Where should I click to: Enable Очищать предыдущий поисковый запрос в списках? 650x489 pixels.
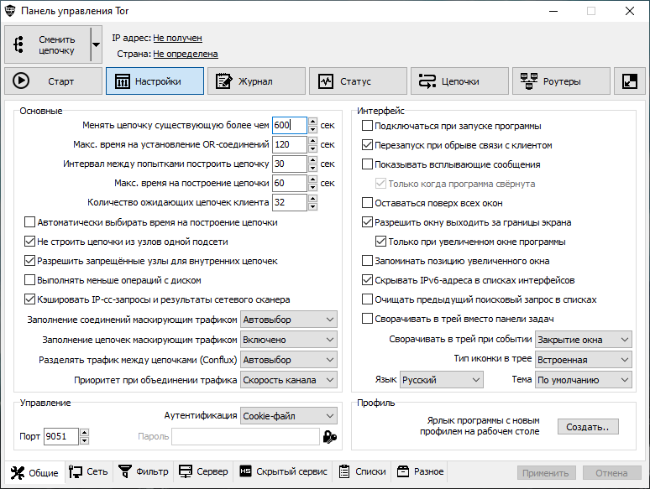point(367,299)
